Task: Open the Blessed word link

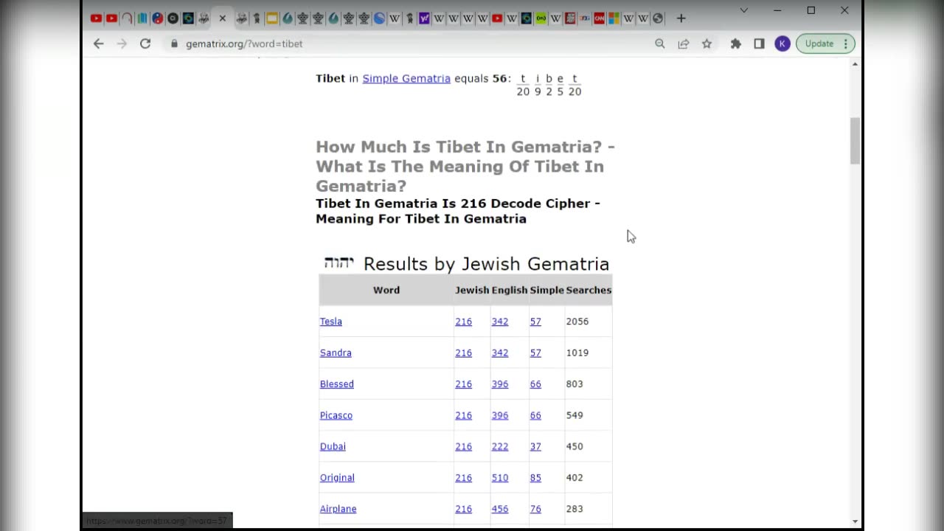Action: pyautogui.click(x=337, y=384)
